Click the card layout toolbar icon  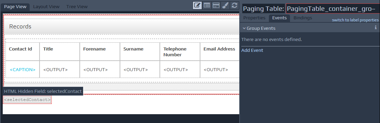216,5
